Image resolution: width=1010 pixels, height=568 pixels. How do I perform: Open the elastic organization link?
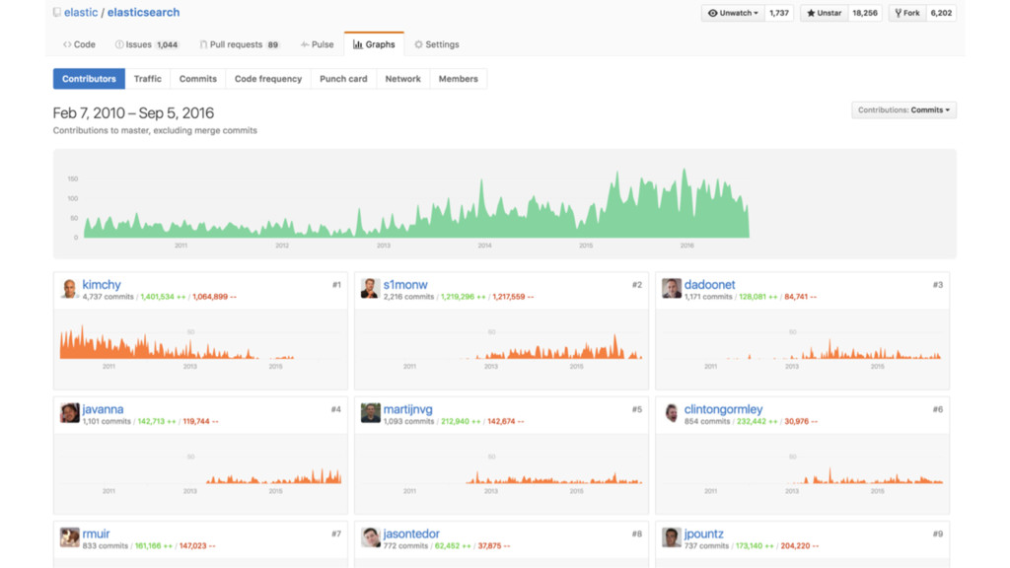pos(81,12)
